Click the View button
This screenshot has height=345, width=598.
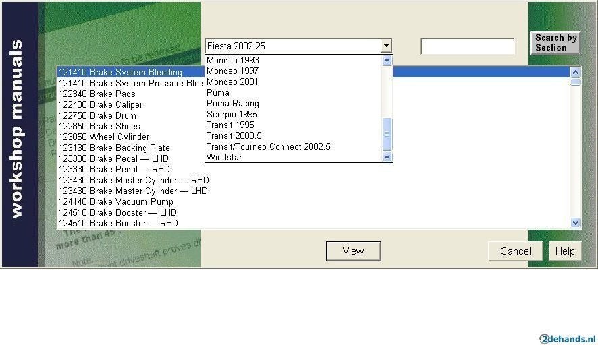(x=353, y=251)
